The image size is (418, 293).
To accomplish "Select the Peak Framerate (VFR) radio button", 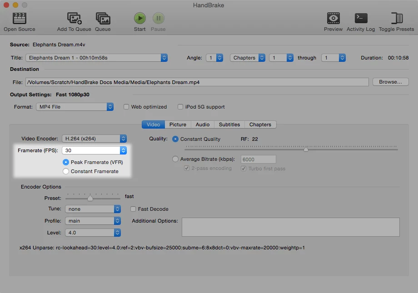I will [65, 162].
